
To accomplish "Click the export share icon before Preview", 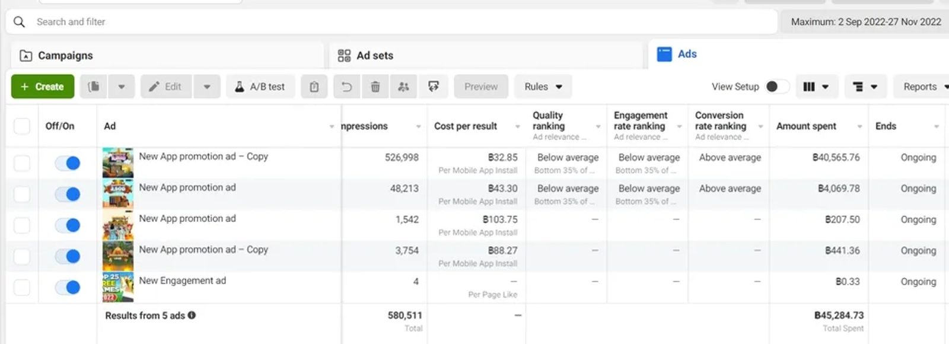I will (x=434, y=87).
